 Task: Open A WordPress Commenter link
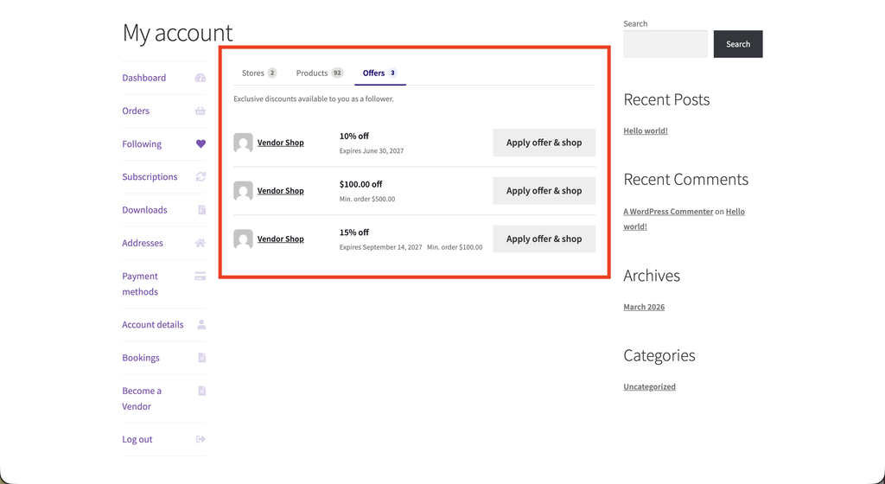click(668, 212)
